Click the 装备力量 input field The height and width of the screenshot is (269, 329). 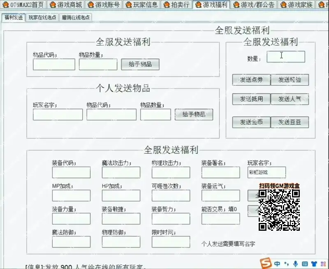pos(71,219)
